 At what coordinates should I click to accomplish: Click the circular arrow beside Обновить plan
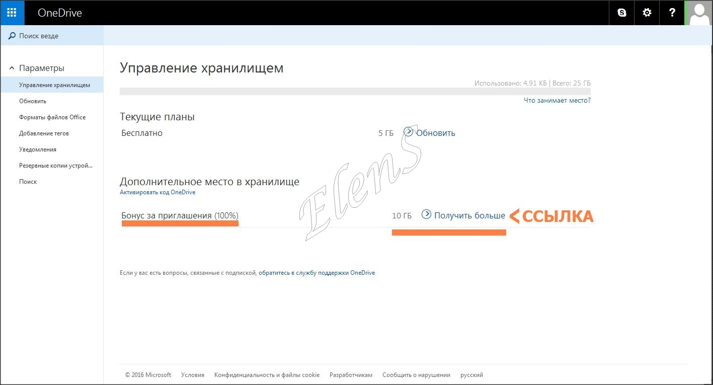click(x=409, y=132)
